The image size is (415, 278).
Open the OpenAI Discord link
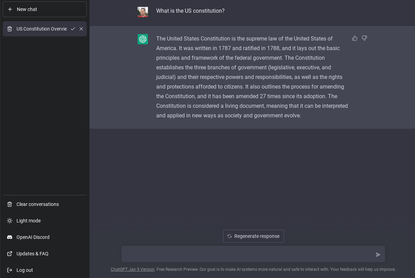coord(33,237)
